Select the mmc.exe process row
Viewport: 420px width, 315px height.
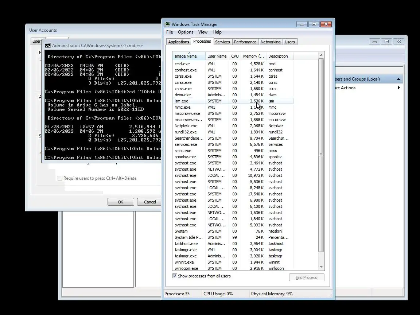[233, 107]
